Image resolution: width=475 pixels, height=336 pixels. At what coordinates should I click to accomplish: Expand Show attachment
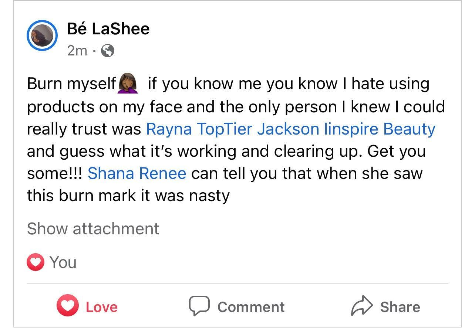coord(93,228)
